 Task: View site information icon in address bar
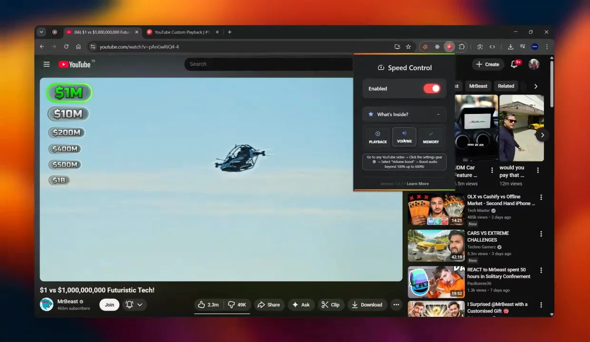pyautogui.click(x=93, y=47)
